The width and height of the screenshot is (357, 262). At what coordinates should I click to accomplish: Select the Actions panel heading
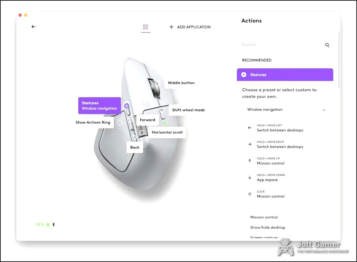(x=251, y=21)
